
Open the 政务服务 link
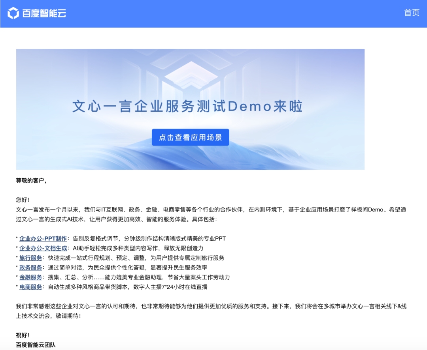(x=31, y=268)
